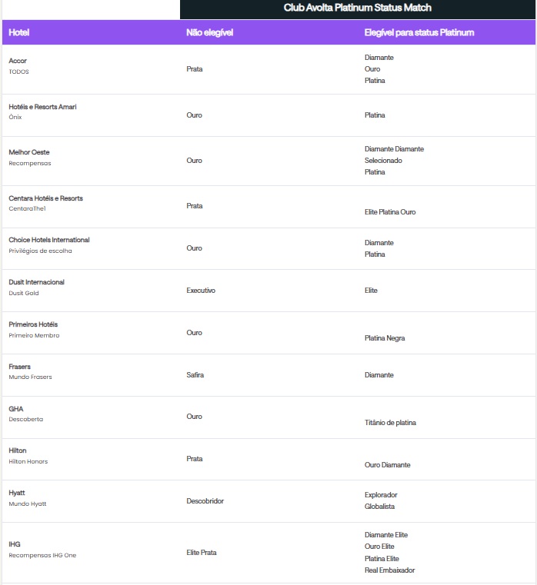This screenshot has height=585, width=537.
Task: Click the Globalista status under Hyatt
Action: pos(381,507)
